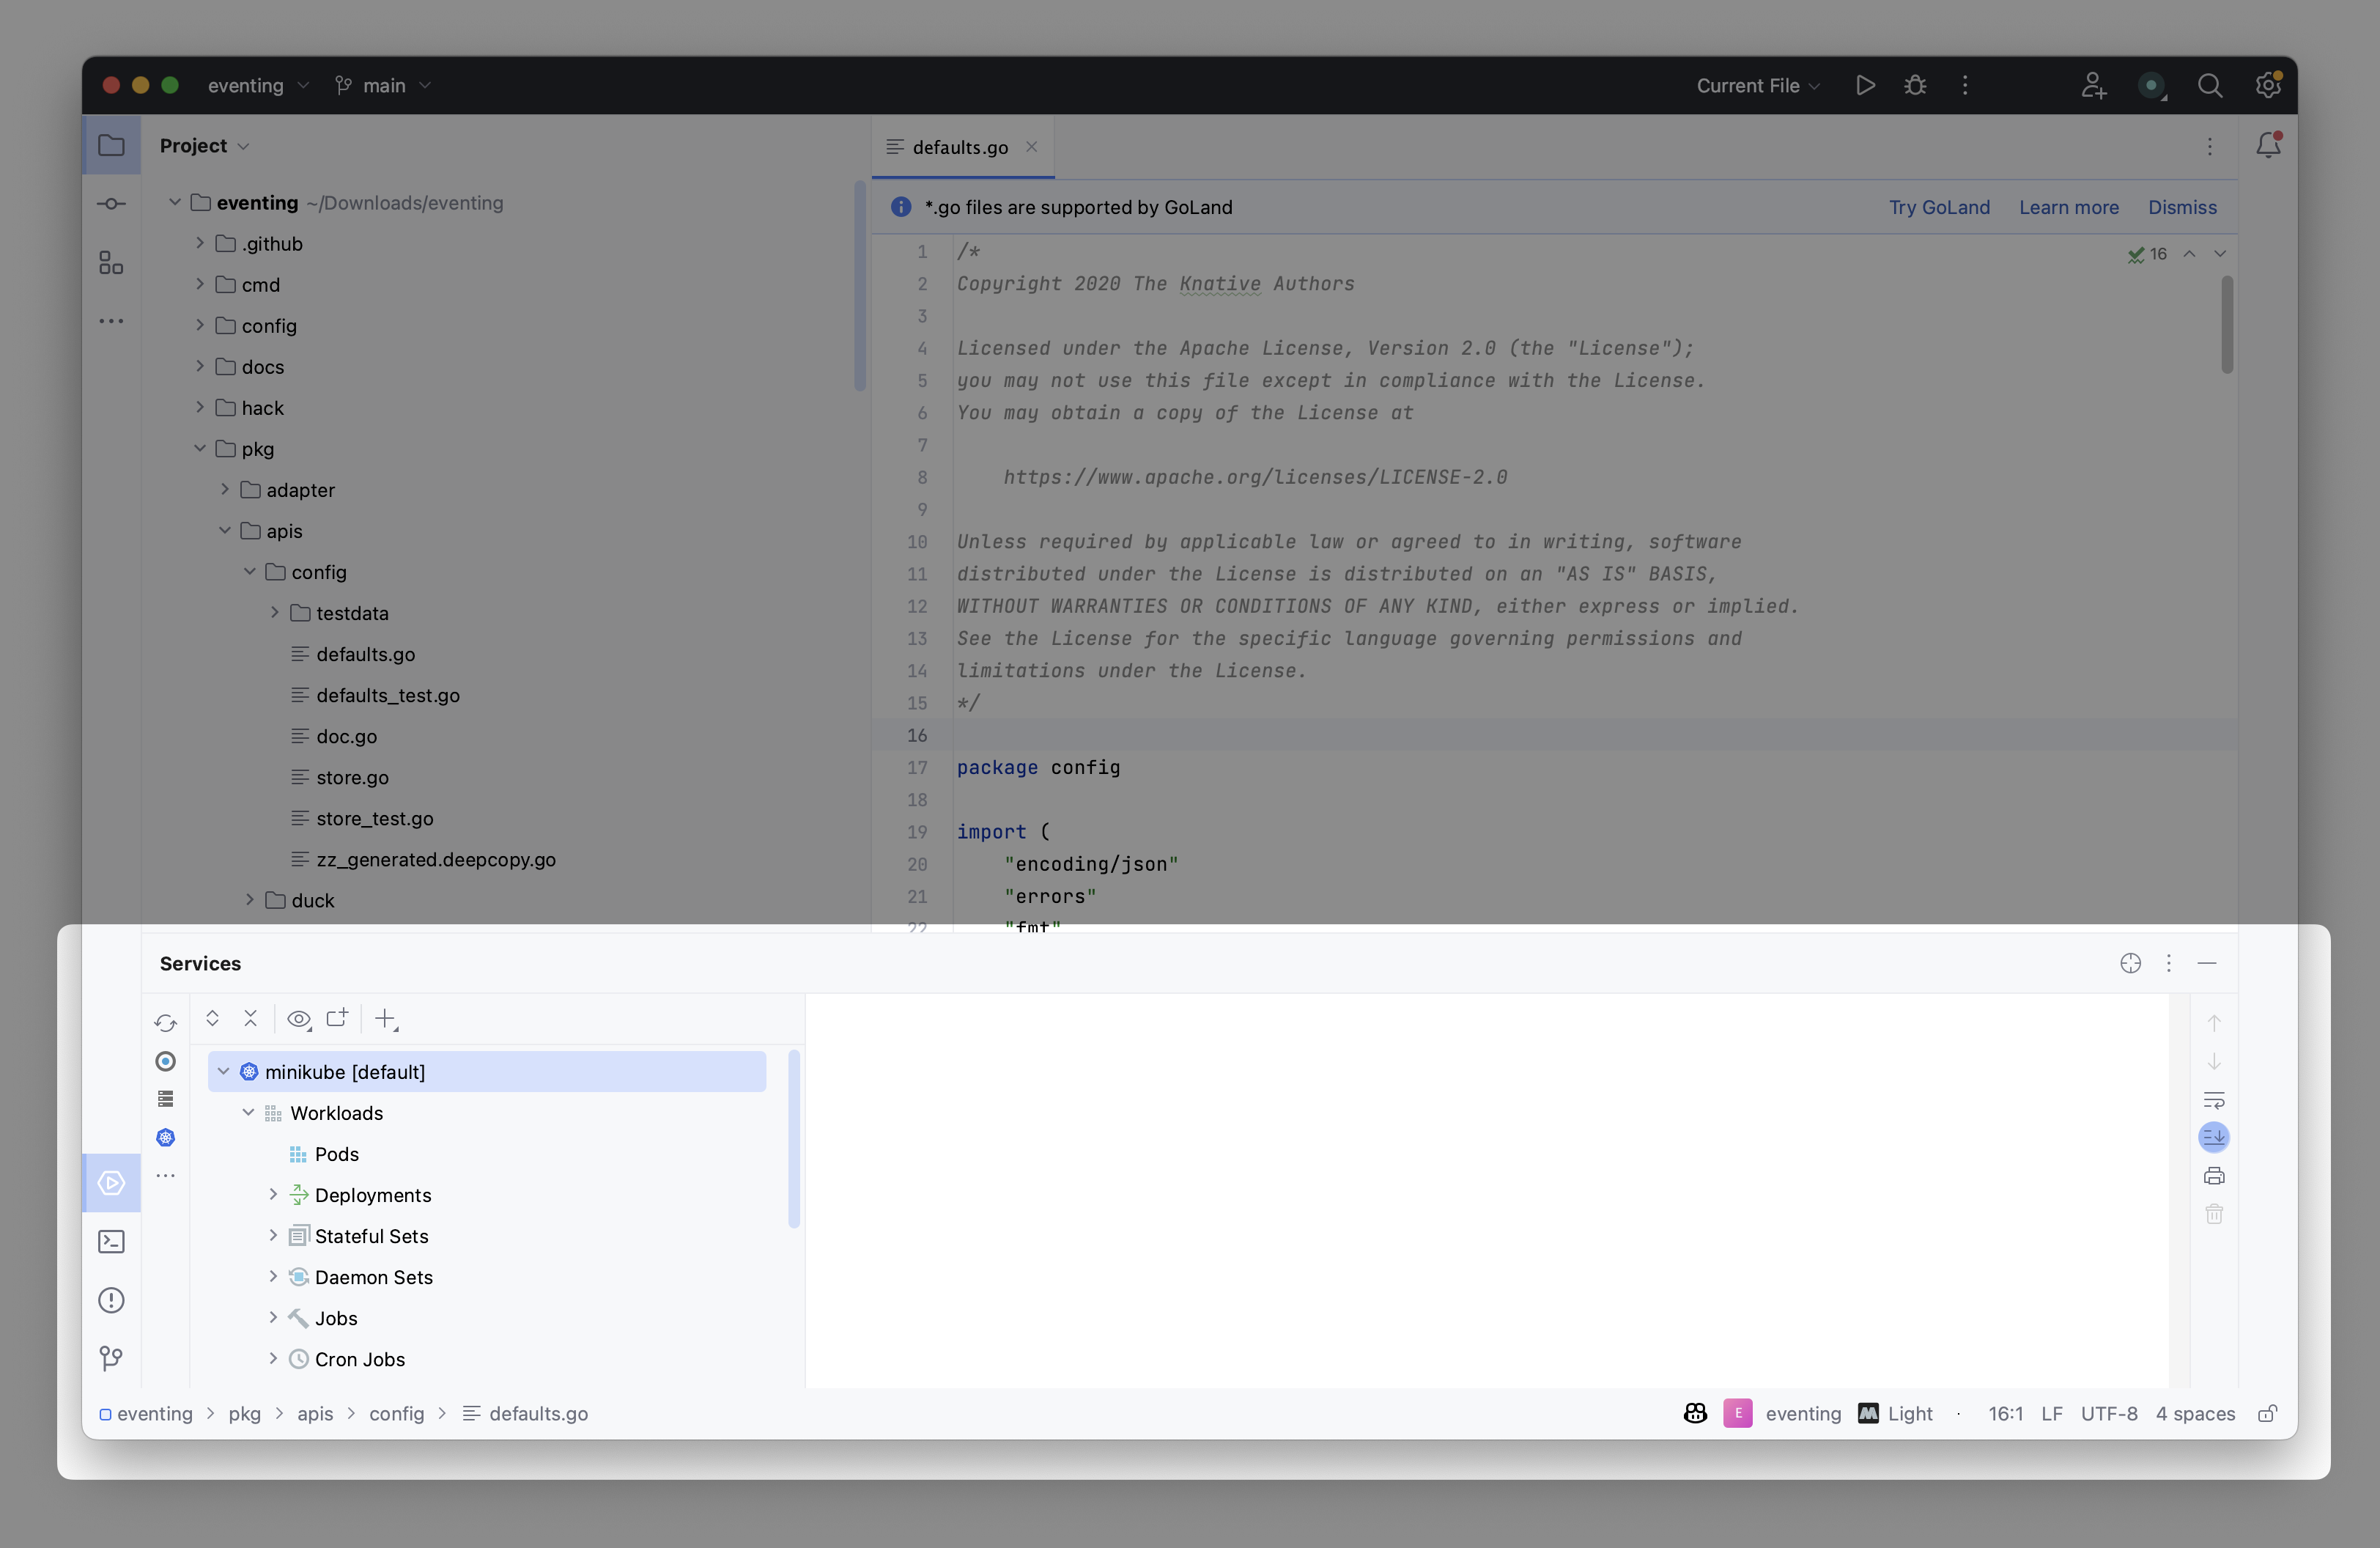This screenshot has width=2380, height=1548.
Task: Open the Current File run configuration dropdown
Action: 1757,85
